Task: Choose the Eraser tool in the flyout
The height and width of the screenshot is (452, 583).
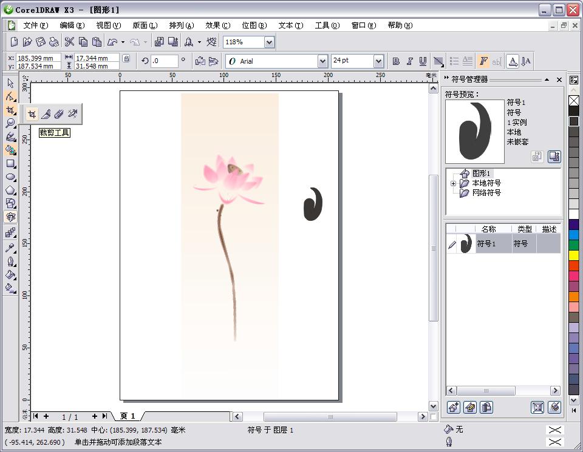Action: click(x=59, y=114)
